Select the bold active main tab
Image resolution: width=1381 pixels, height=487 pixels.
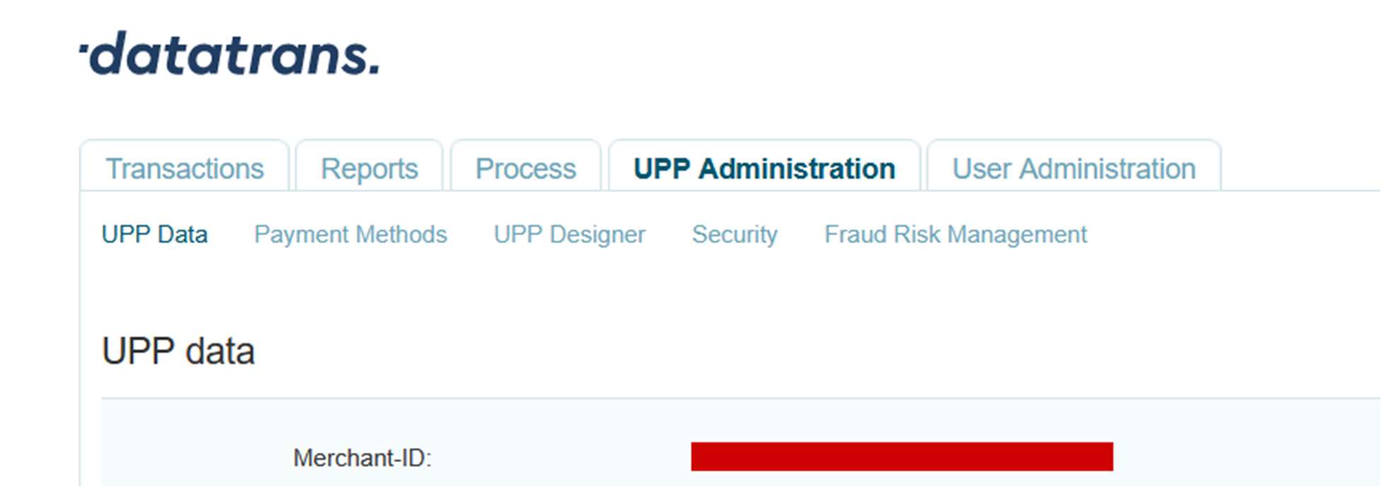pyautogui.click(x=764, y=169)
